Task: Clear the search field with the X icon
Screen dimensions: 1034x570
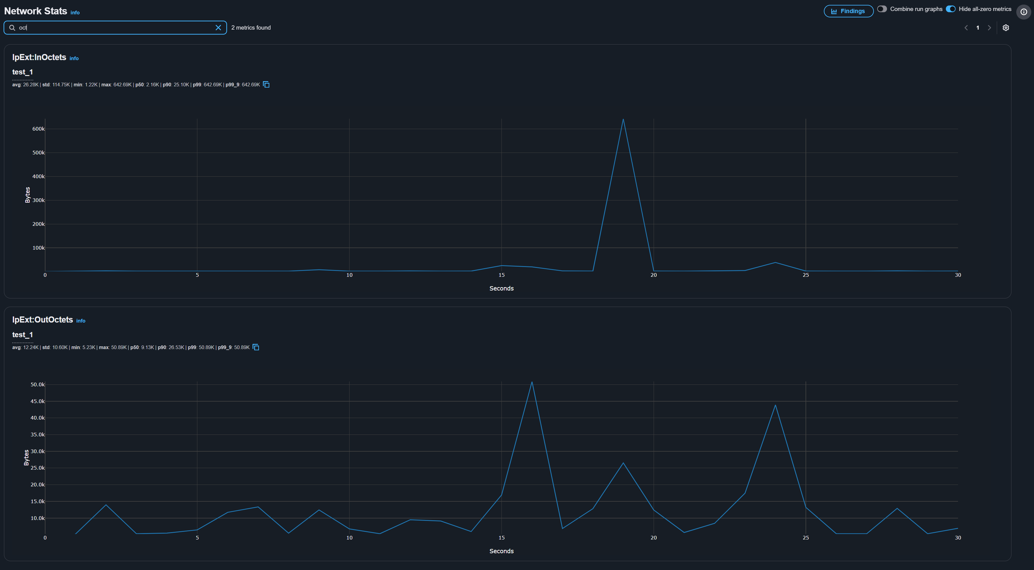Action: tap(218, 27)
